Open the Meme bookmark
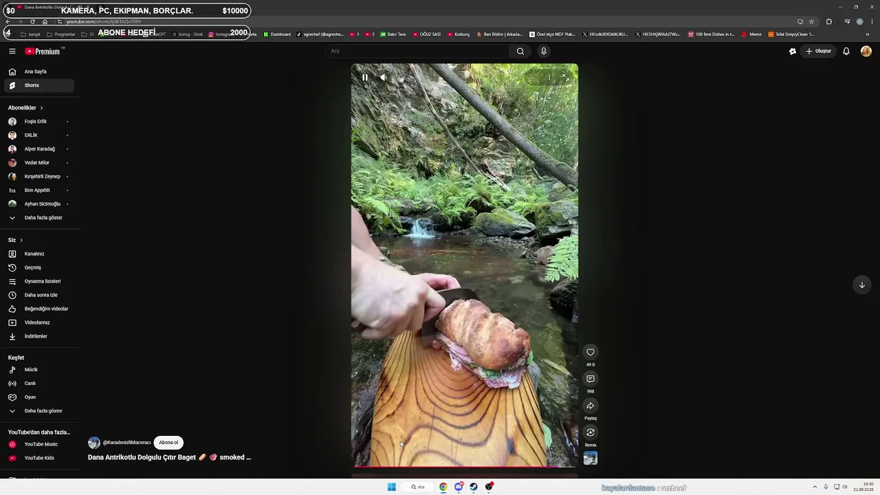 tap(751, 34)
